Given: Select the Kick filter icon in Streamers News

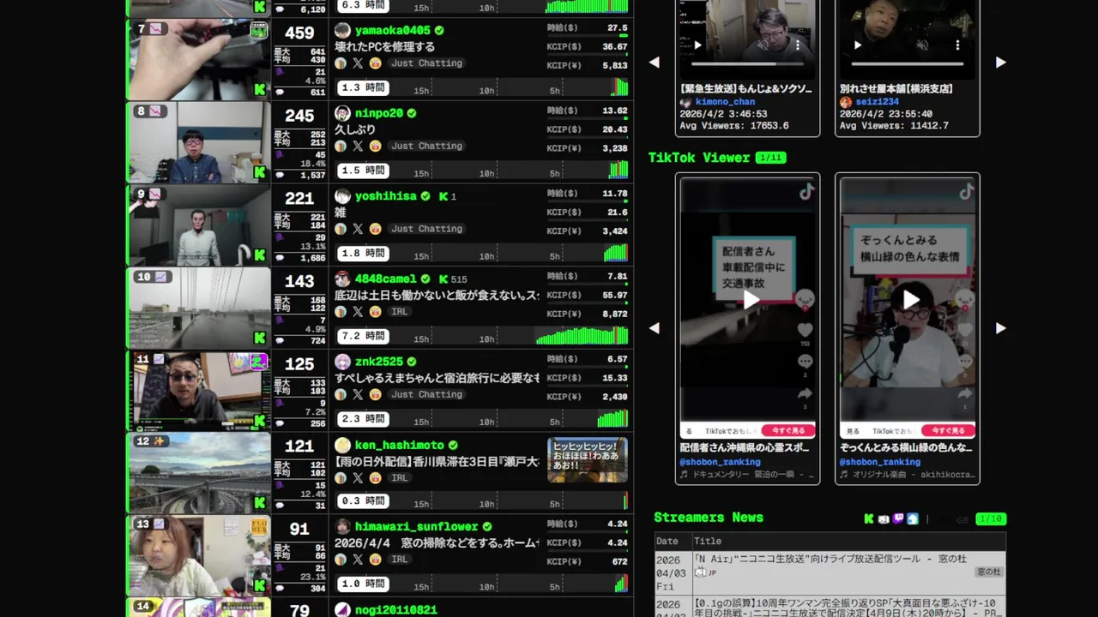Looking at the screenshot, I should click(869, 518).
